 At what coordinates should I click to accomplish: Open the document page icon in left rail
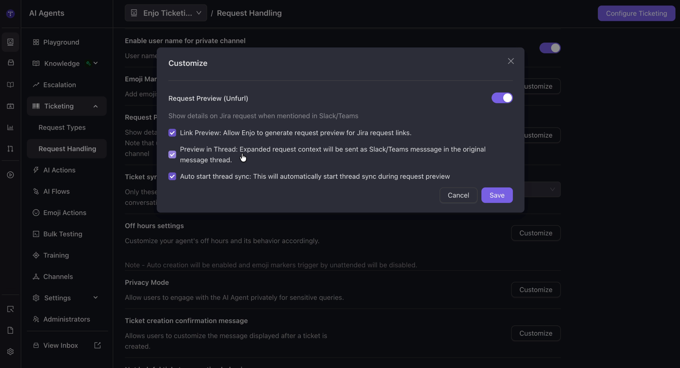tap(10, 330)
